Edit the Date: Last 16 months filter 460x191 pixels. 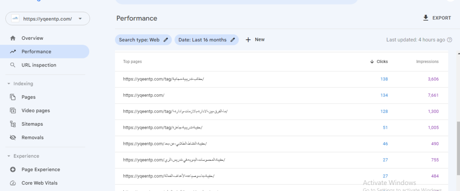(x=207, y=40)
